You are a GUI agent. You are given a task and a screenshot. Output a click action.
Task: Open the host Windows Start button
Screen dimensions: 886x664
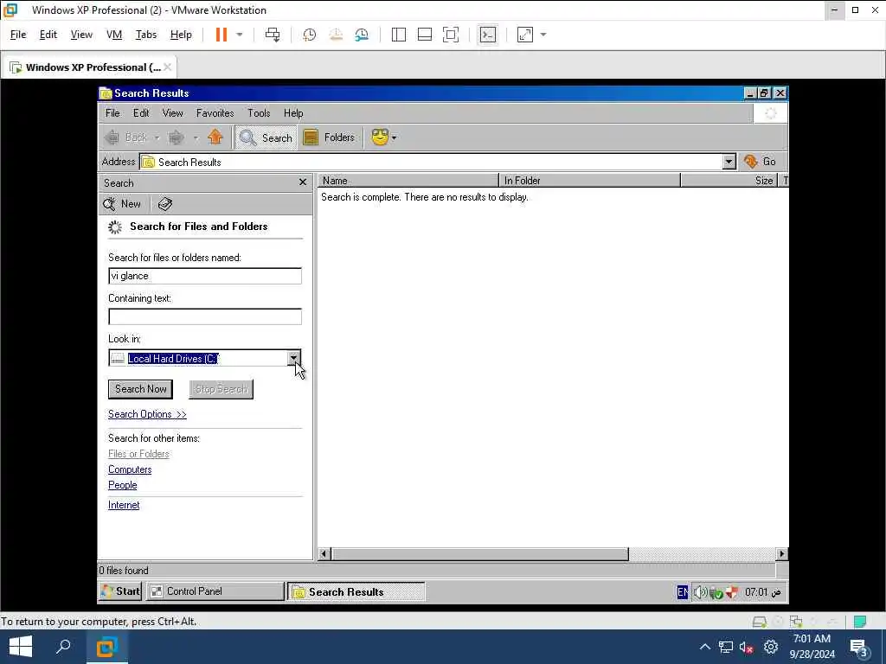[x=21, y=647]
